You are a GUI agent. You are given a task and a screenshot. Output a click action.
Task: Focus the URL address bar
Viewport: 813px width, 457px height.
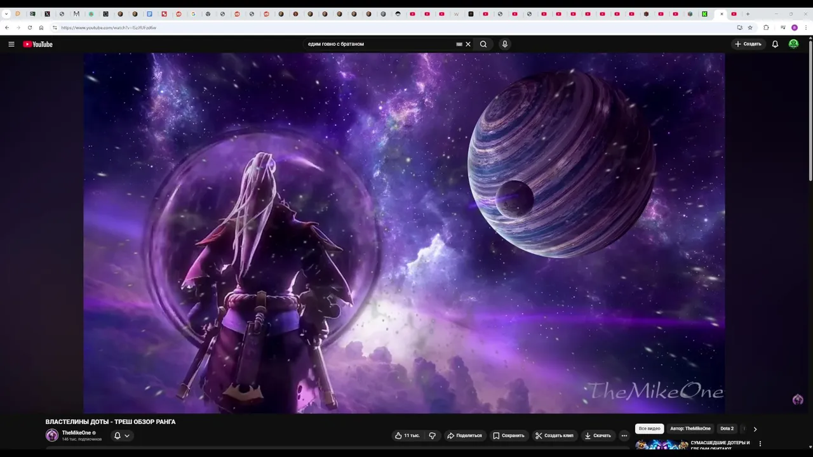(x=394, y=27)
